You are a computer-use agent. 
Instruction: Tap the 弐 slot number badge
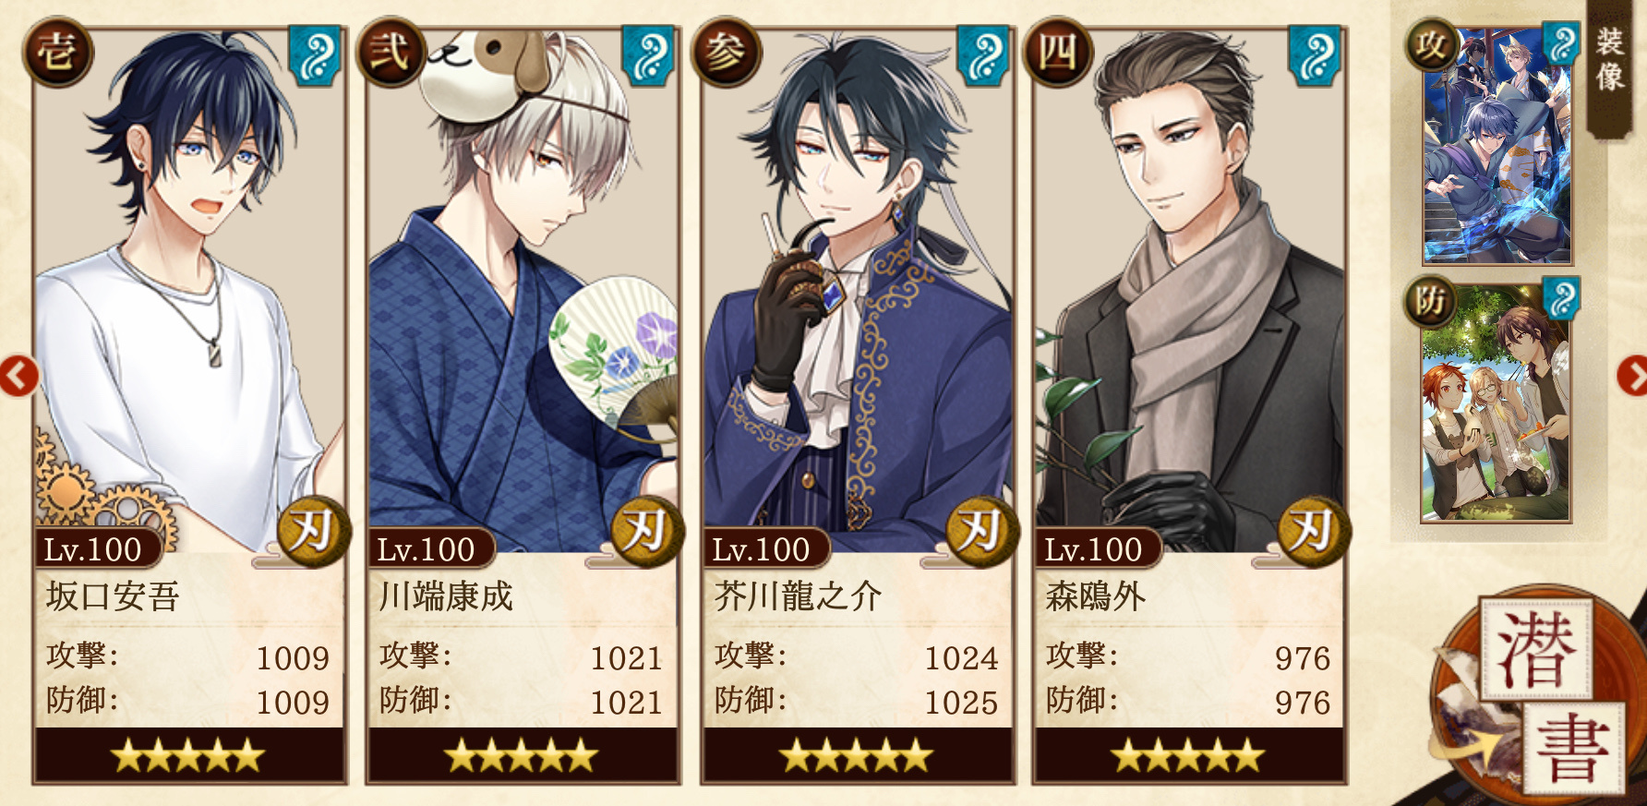pyautogui.click(x=391, y=52)
